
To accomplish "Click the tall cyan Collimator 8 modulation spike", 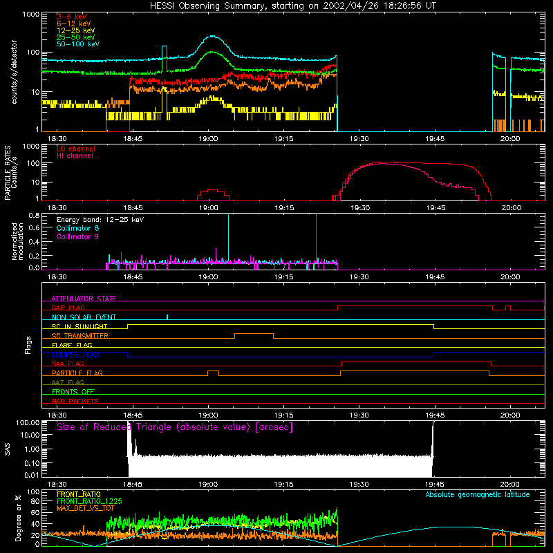I will [x=229, y=238].
